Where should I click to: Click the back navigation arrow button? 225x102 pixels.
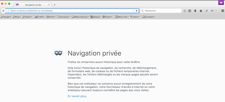click(x=3, y=11)
